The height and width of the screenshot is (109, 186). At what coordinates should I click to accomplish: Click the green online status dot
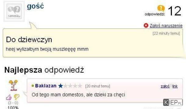pos(33,86)
